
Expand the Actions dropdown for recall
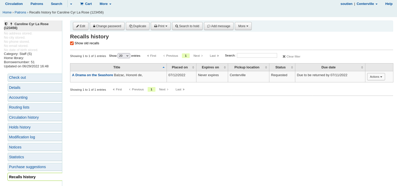click(376, 77)
